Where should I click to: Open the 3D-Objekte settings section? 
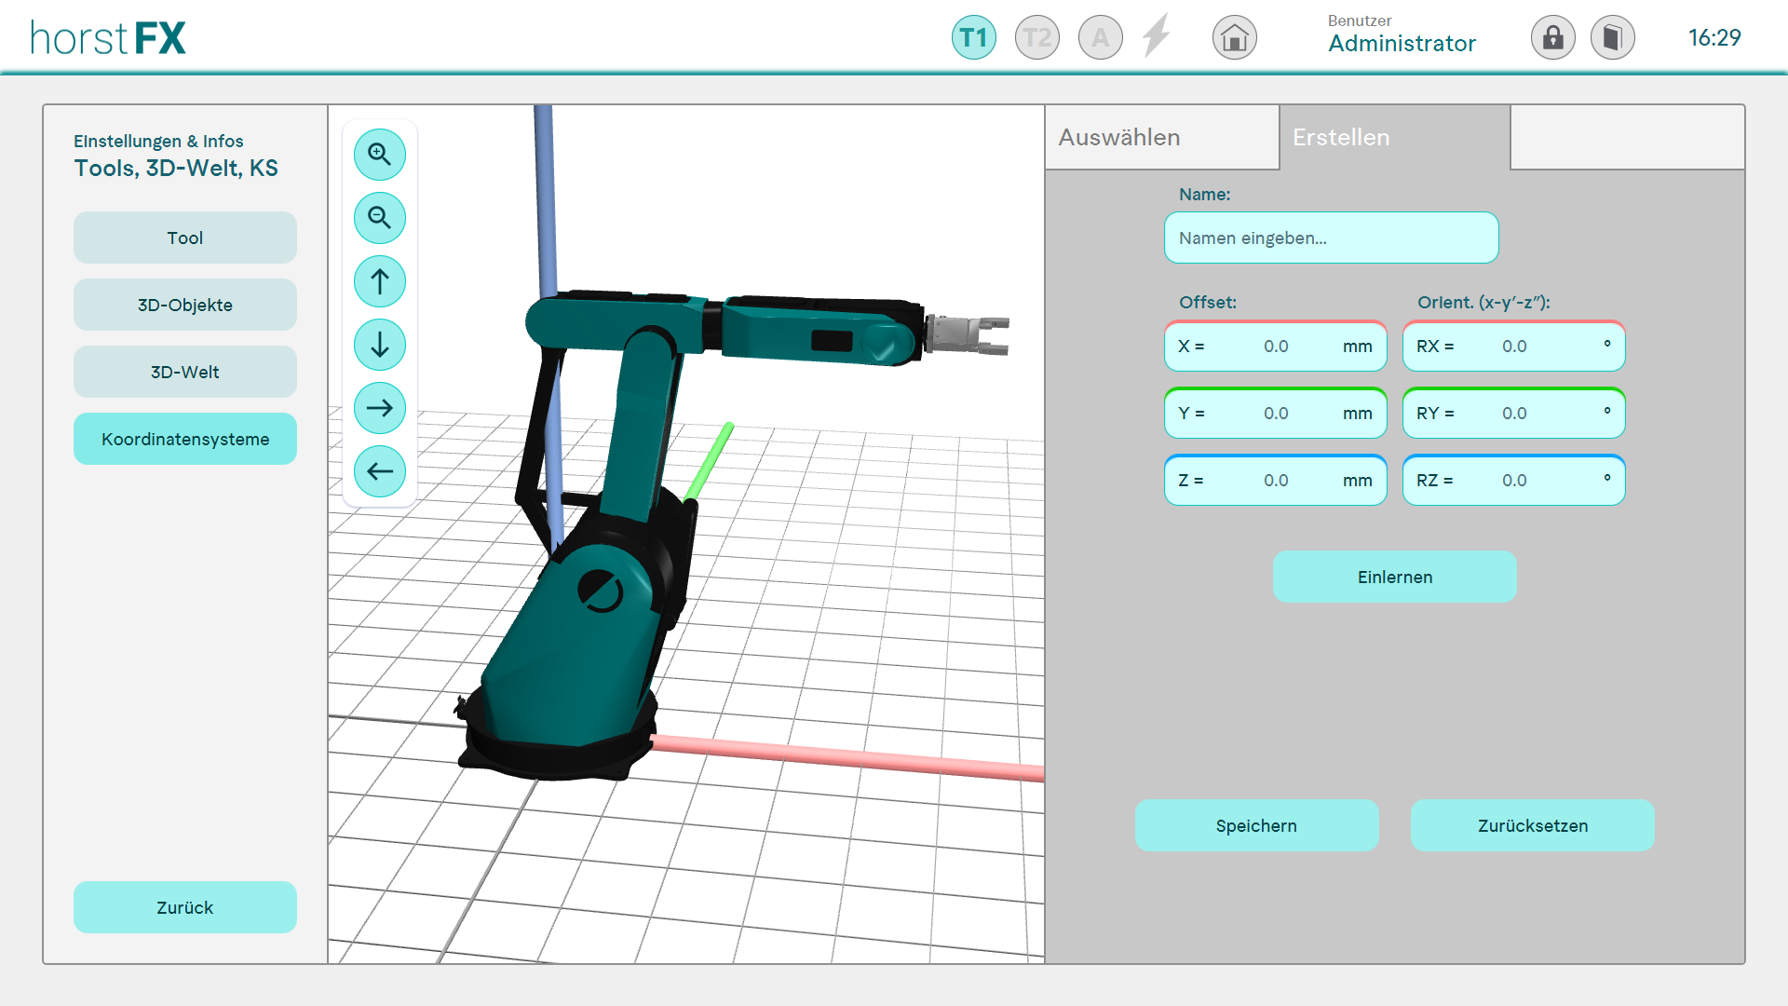tap(184, 305)
